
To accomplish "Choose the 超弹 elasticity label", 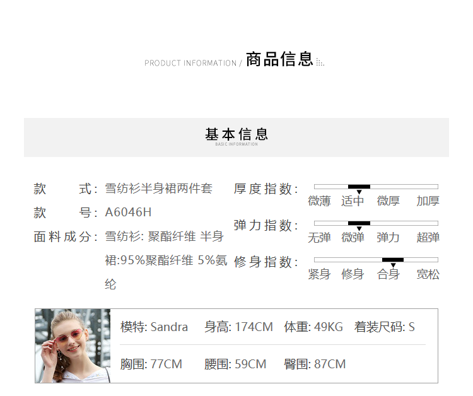I will 428,238.
